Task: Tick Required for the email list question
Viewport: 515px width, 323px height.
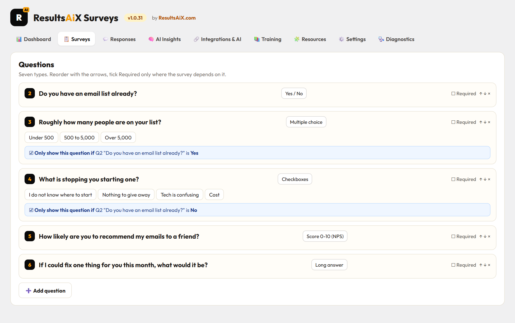Action: click(x=453, y=94)
